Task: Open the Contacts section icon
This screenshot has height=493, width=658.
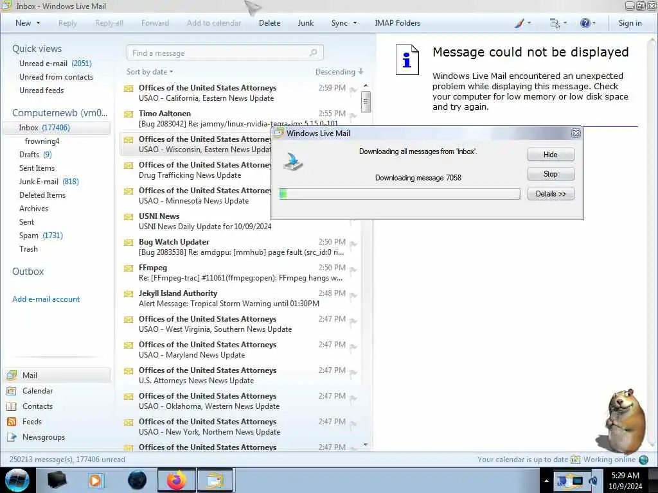Action: 12,406
